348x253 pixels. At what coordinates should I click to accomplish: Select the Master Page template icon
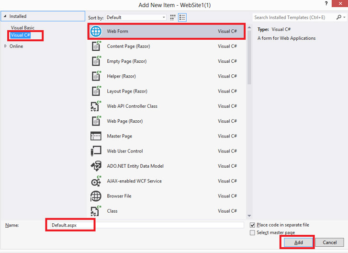(96, 136)
